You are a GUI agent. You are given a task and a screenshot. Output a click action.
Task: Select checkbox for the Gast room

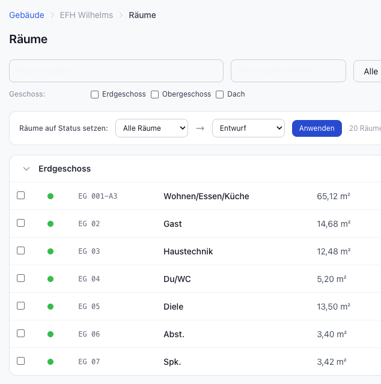pyautogui.click(x=21, y=223)
